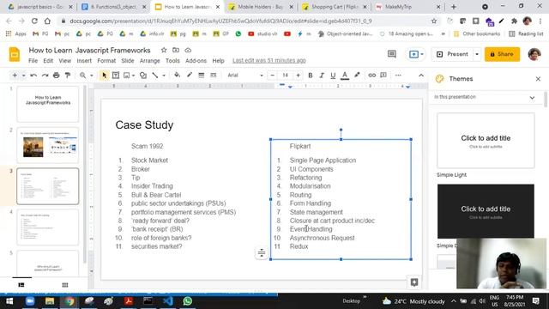
Task: Open the Arial font dropdown
Action: (245, 76)
